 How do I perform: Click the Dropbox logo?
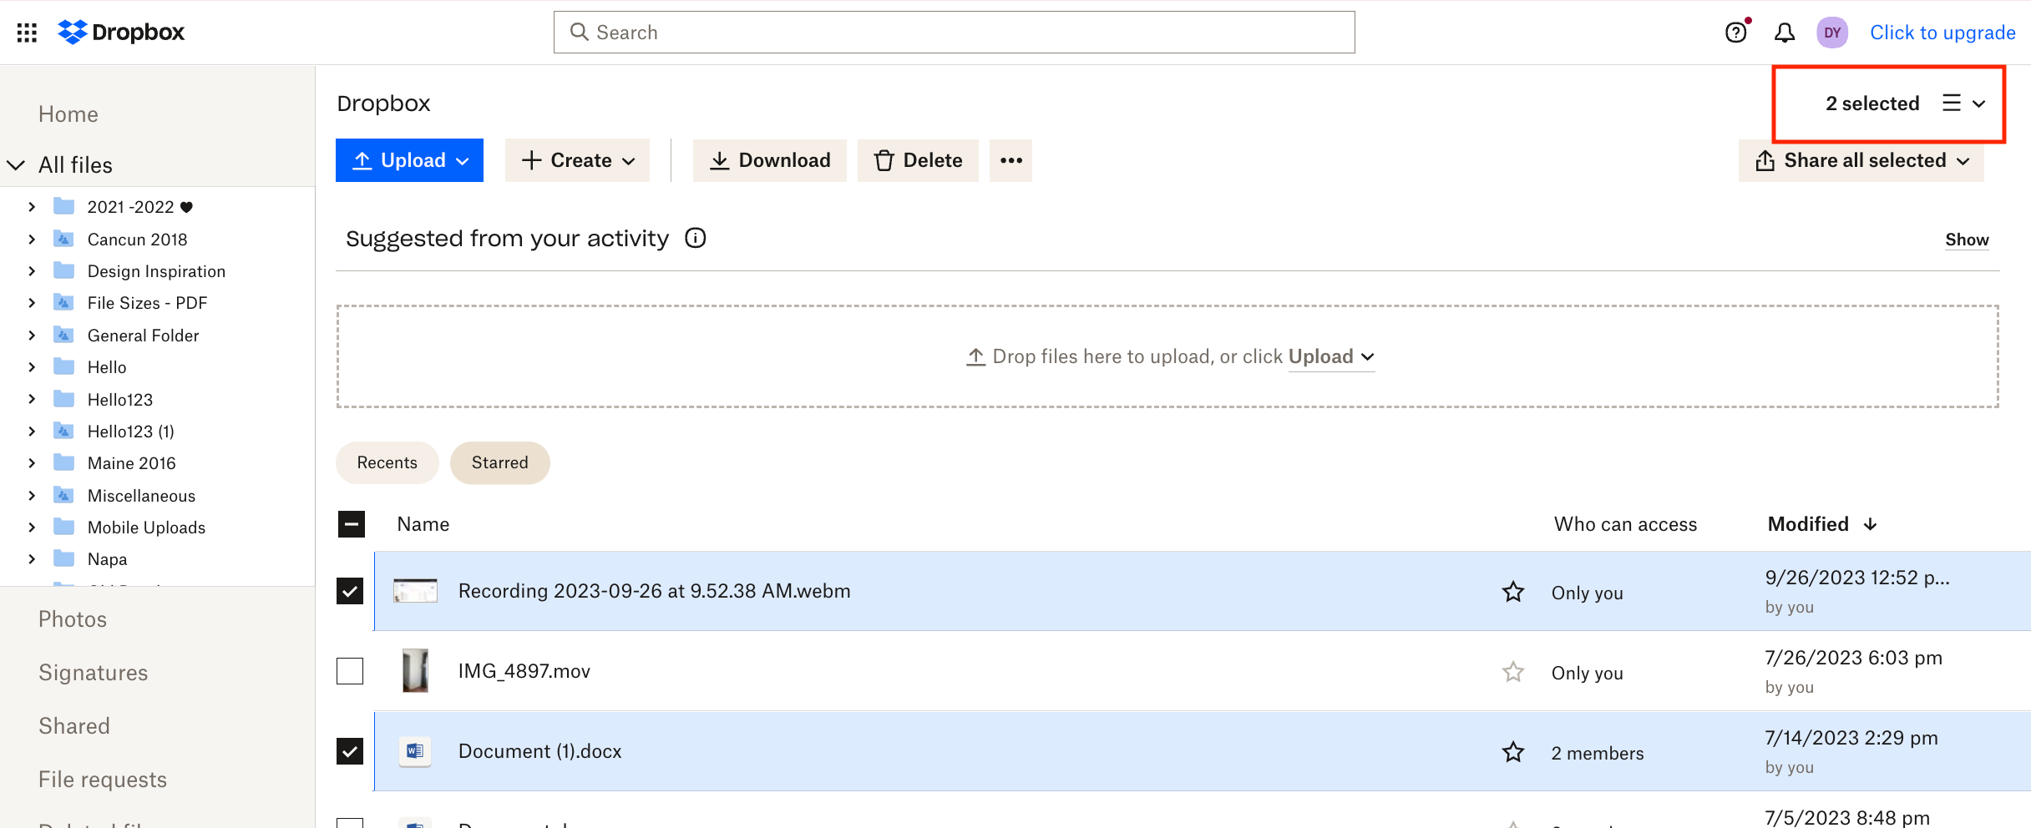[x=121, y=33]
